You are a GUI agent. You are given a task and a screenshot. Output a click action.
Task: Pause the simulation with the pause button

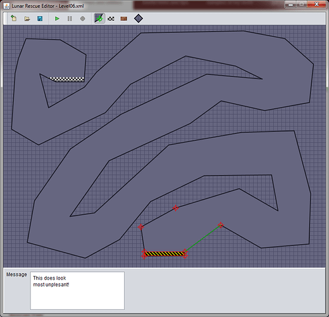pos(70,18)
